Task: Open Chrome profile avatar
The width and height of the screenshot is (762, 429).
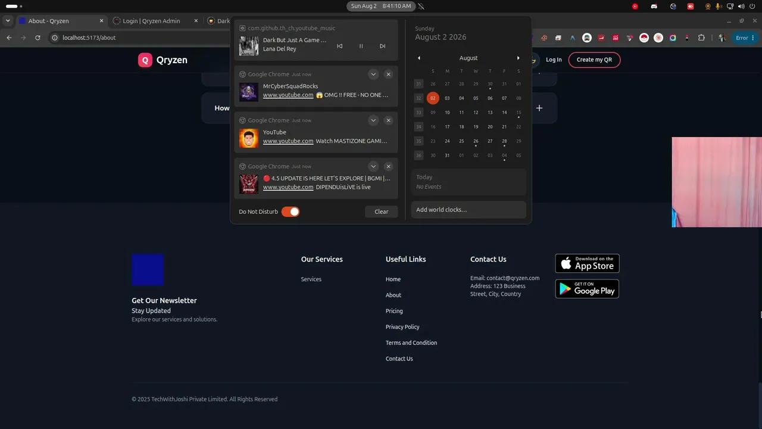Action: point(722,38)
